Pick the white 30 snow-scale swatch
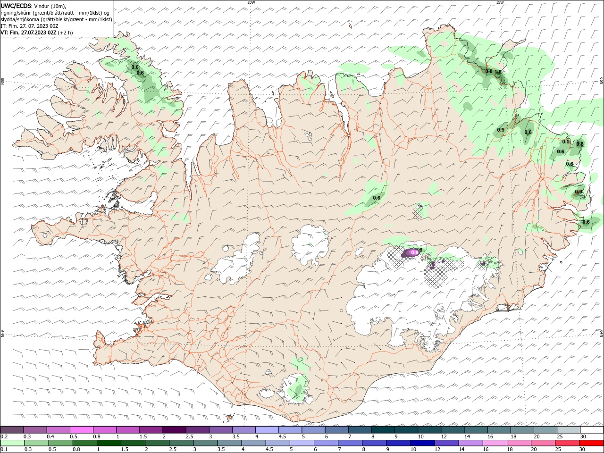Screen dimensions: 604x453 pos(592,429)
